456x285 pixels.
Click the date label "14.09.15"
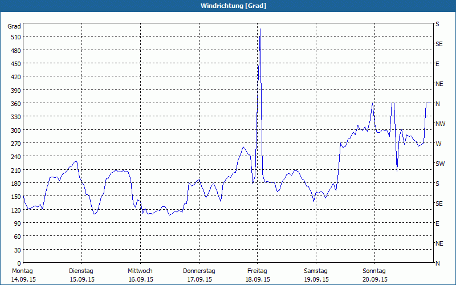click(x=22, y=279)
